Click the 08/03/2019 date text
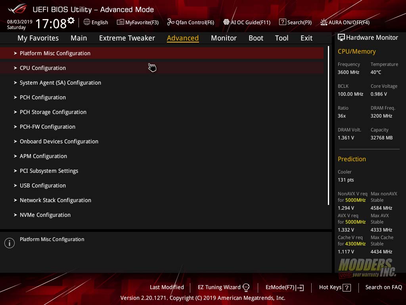Screen dimensions: 406x305 click(x=20, y=22)
